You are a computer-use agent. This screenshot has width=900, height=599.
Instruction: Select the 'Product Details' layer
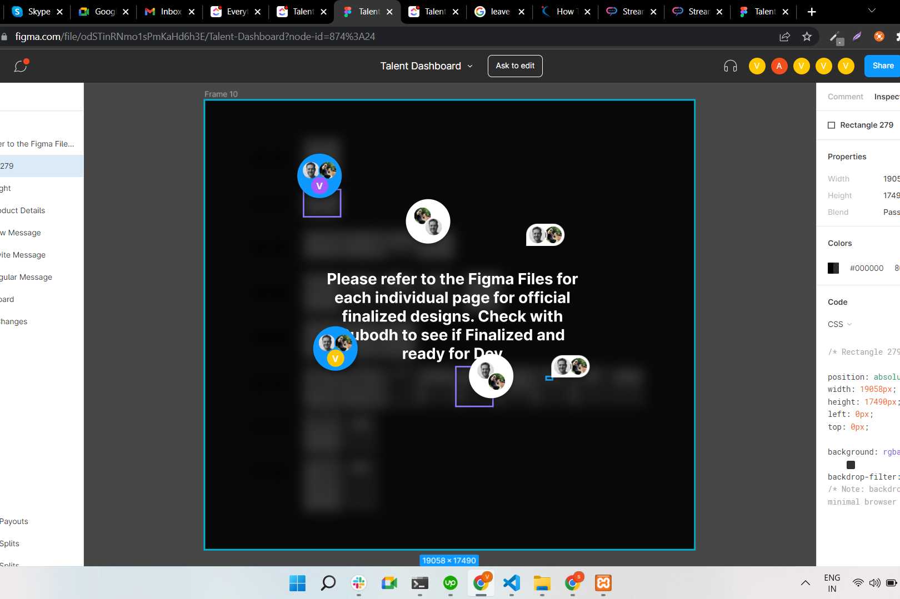[42, 210]
